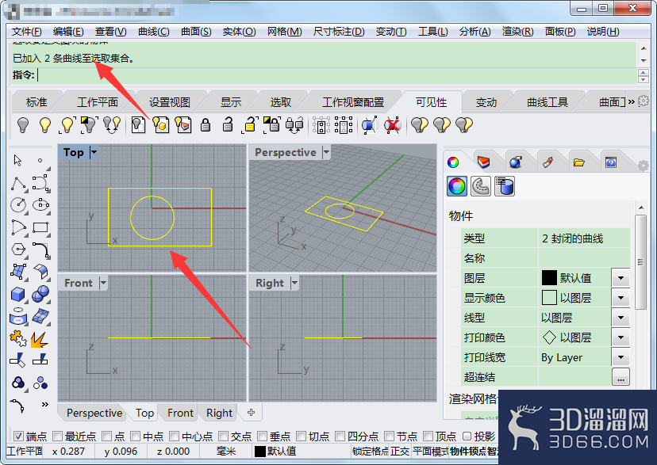The height and width of the screenshot is (465, 657).
Task: Click the 超连结 ellipsis button
Action: (x=620, y=378)
